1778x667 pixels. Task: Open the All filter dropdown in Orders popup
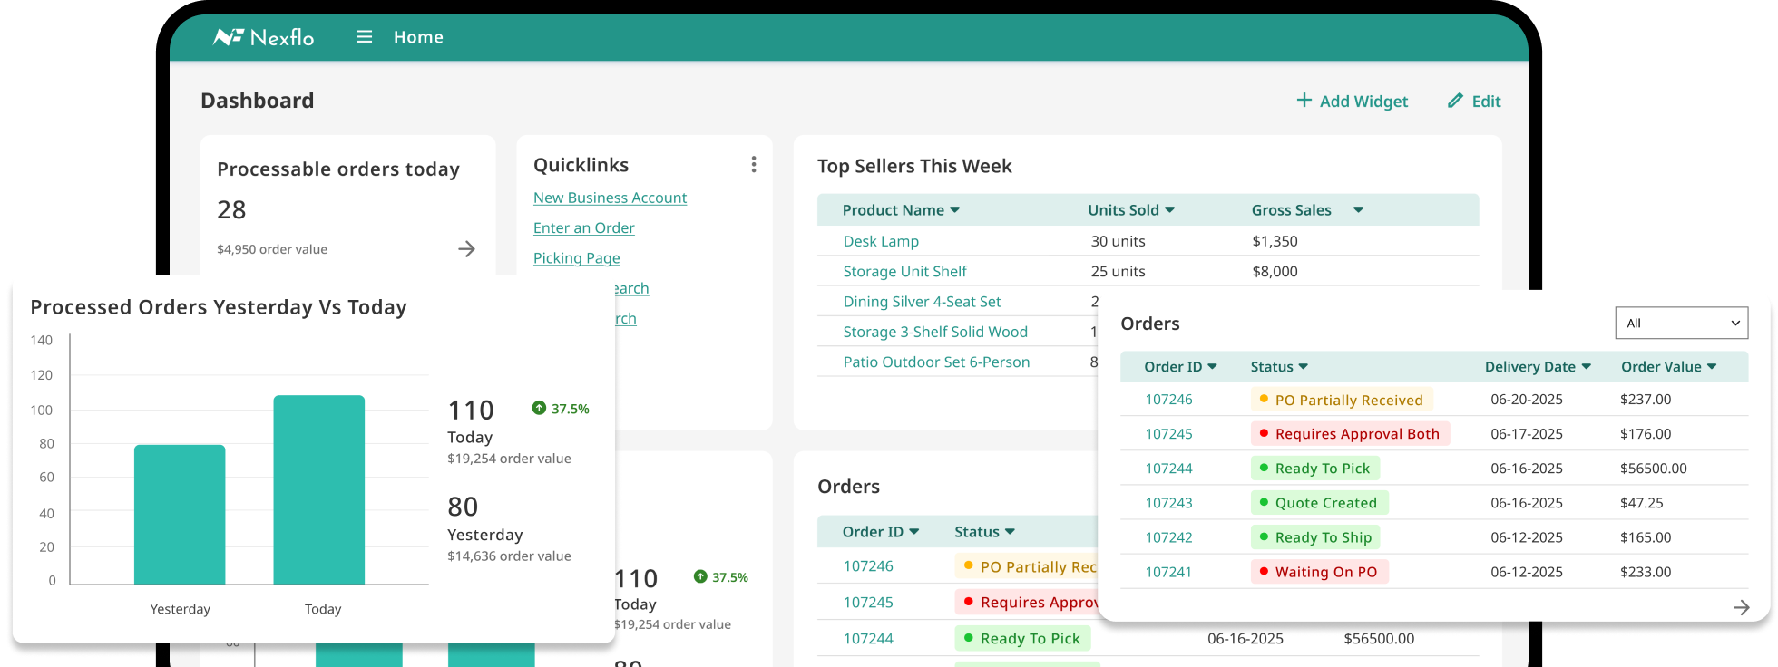1681,323
